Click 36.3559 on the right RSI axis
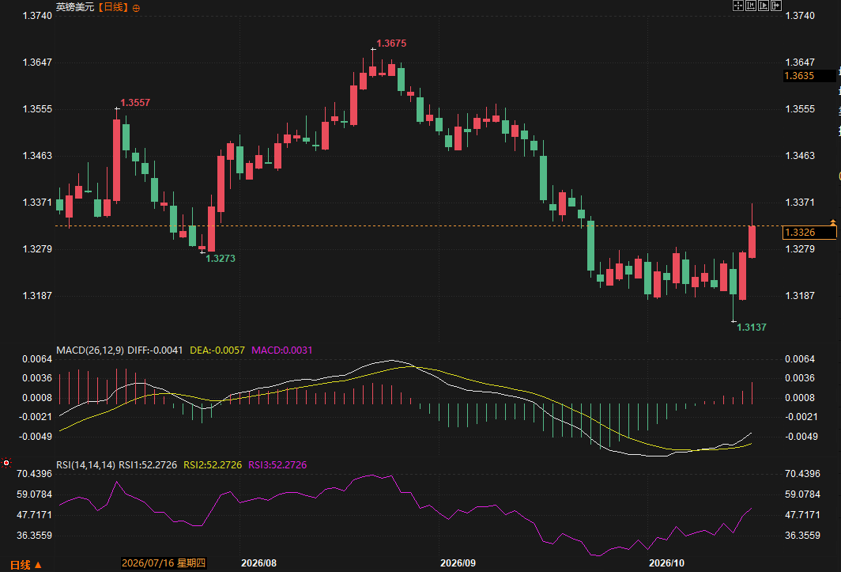This screenshot has width=841, height=572. tap(802, 536)
